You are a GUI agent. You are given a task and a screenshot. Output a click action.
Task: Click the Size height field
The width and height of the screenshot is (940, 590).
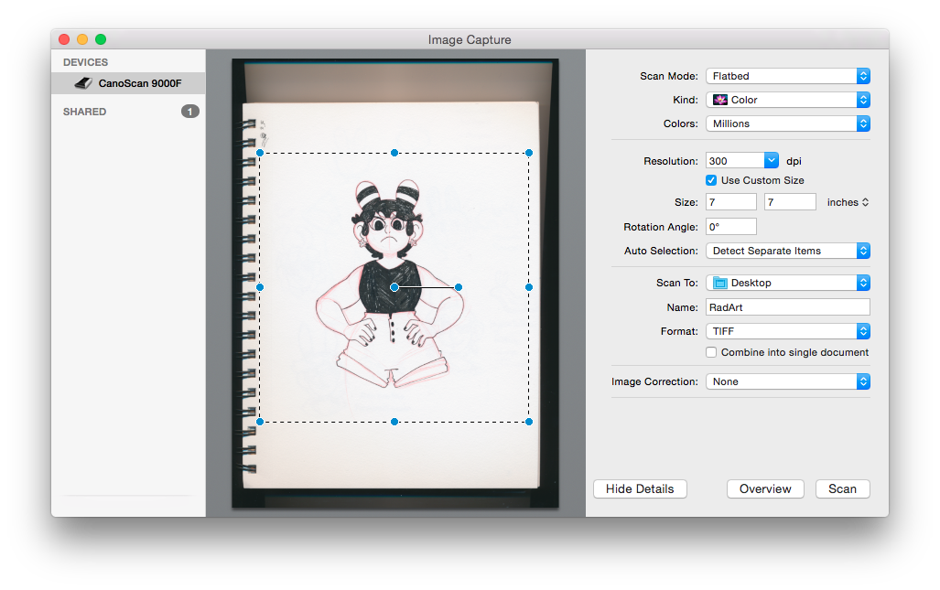[790, 202]
